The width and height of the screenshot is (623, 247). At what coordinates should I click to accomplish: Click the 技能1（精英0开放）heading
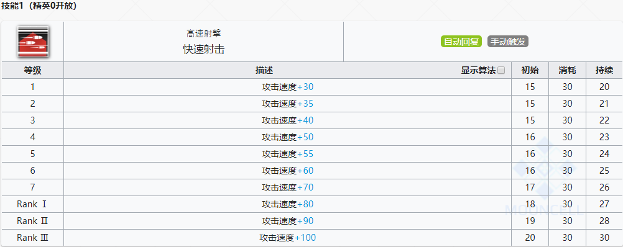click(x=39, y=6)
